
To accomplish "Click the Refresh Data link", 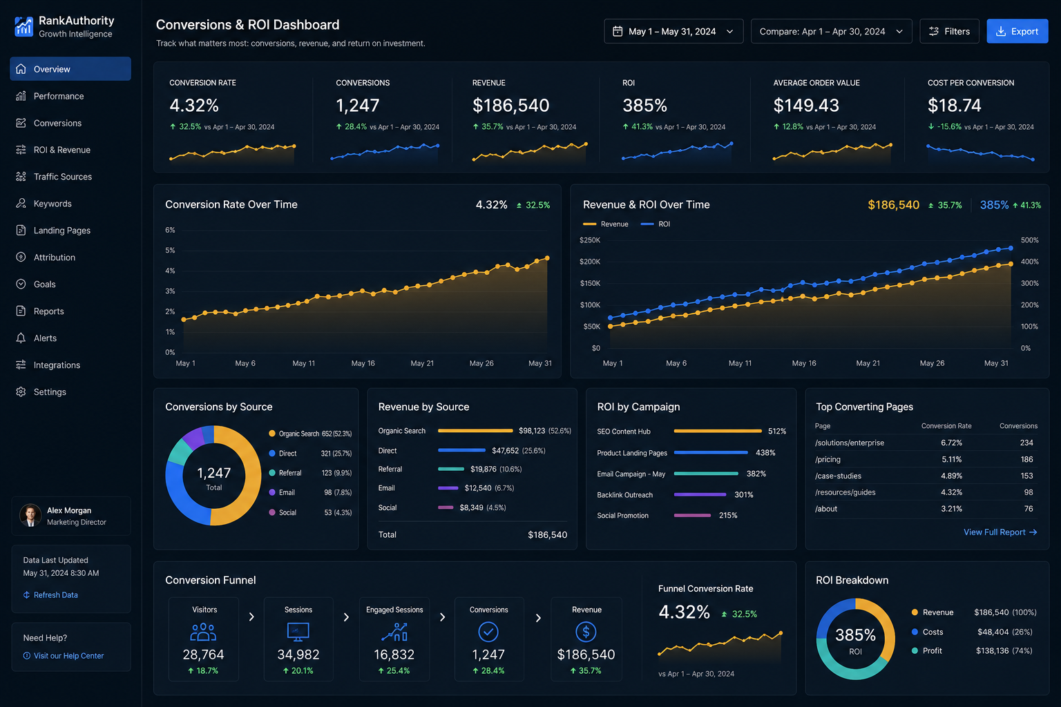I will [x=50, y=595].
